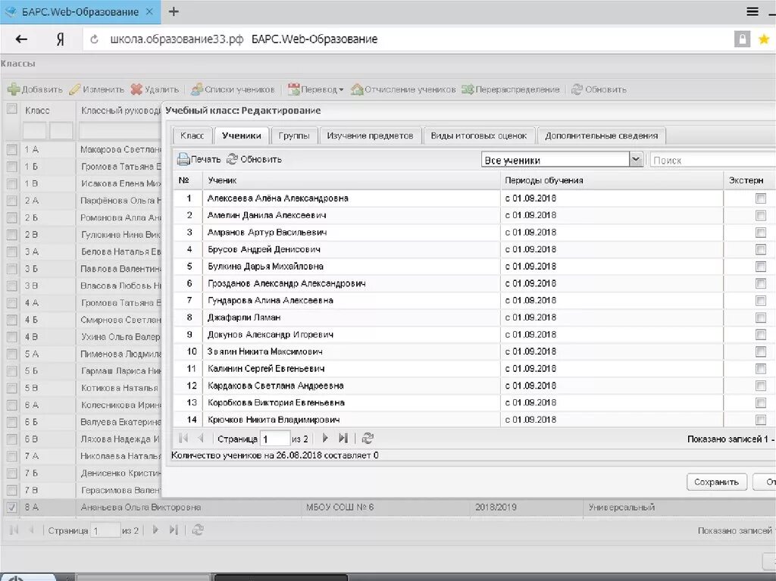Select student Гундарова Алина Алексеевна
This screenshot has width=776, height=581.
[271, 301]
